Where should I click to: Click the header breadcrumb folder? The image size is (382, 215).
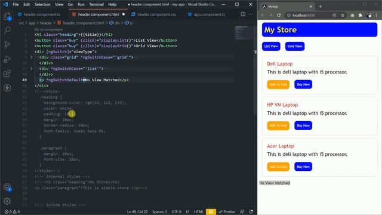click(x=46, y=23)
